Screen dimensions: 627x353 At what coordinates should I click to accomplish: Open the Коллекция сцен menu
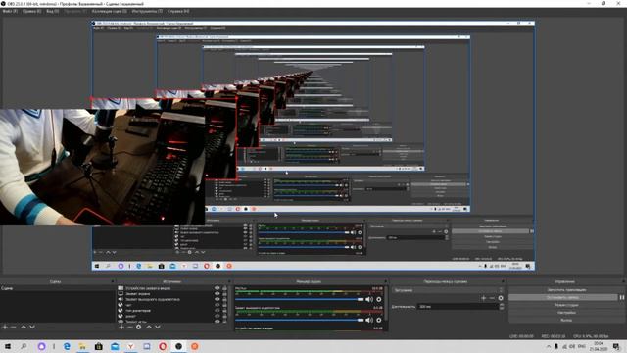tap(109, 11)
